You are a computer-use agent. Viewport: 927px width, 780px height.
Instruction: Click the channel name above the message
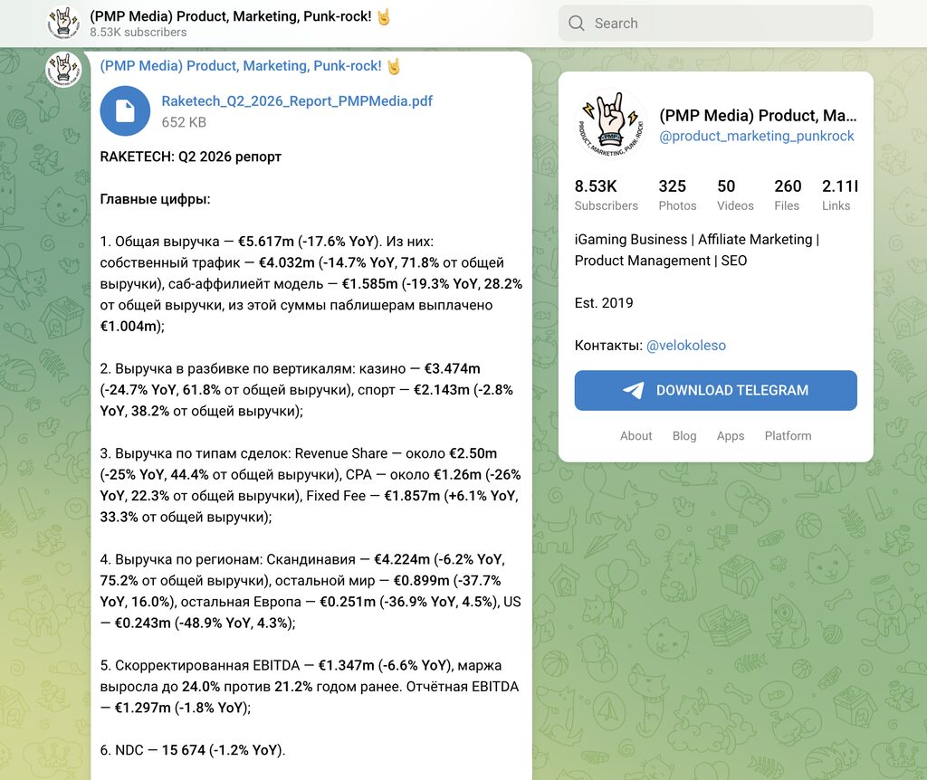tap(241, 65)
